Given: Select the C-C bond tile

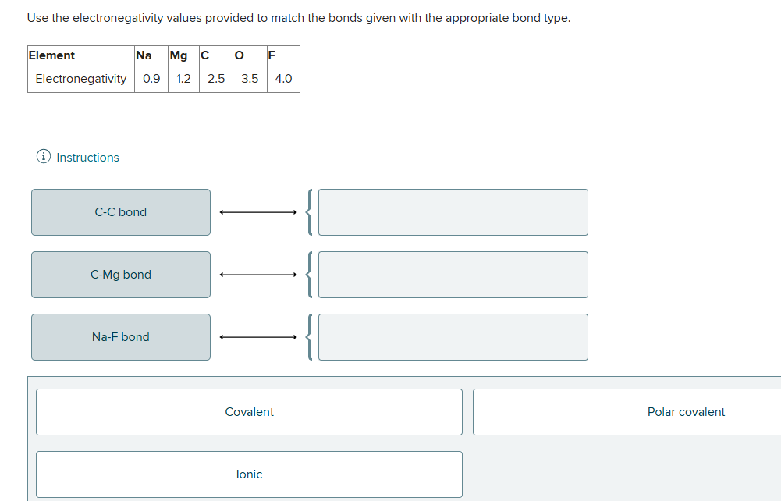Looking at the screenshot, I should point(120,211).
